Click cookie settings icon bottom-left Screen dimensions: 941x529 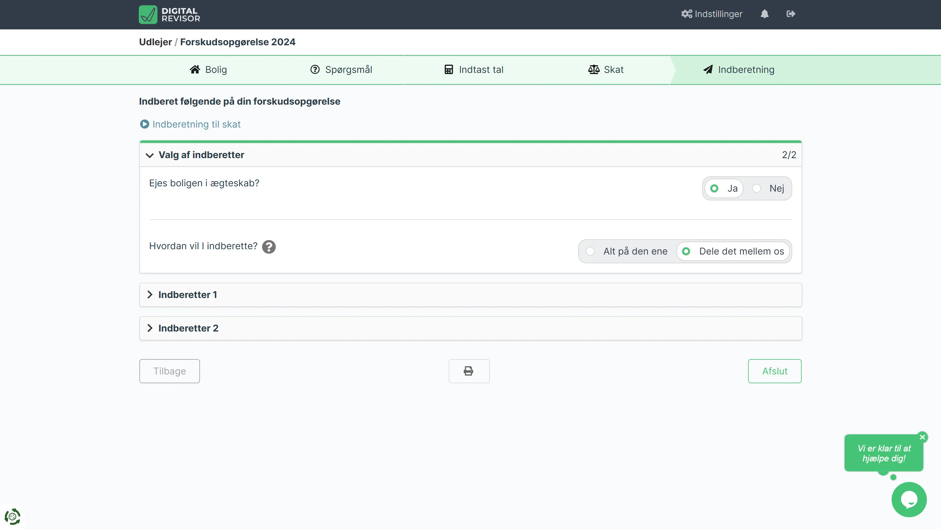coord(12,517)
